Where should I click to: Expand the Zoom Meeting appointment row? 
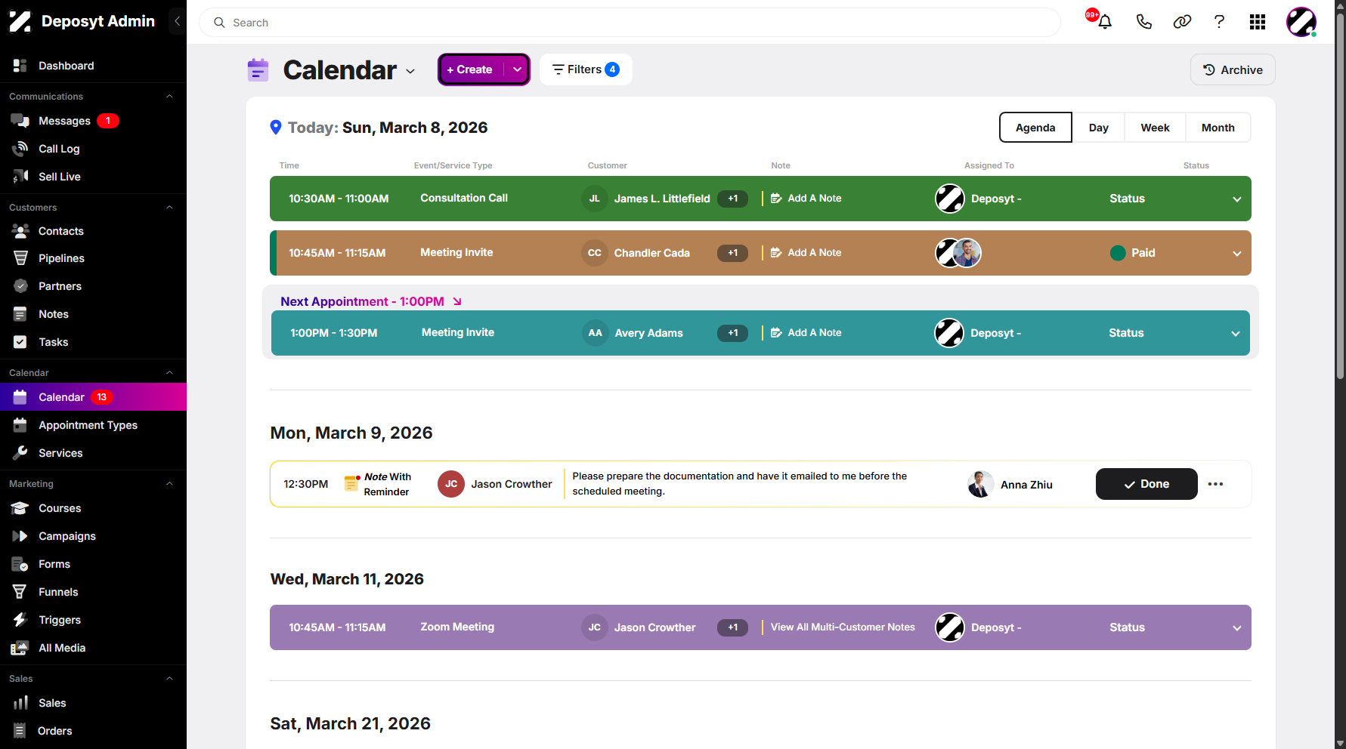(x=1237, y=628)
